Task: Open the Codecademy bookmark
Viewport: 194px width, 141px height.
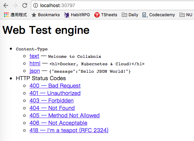Action: coord(159,15)
